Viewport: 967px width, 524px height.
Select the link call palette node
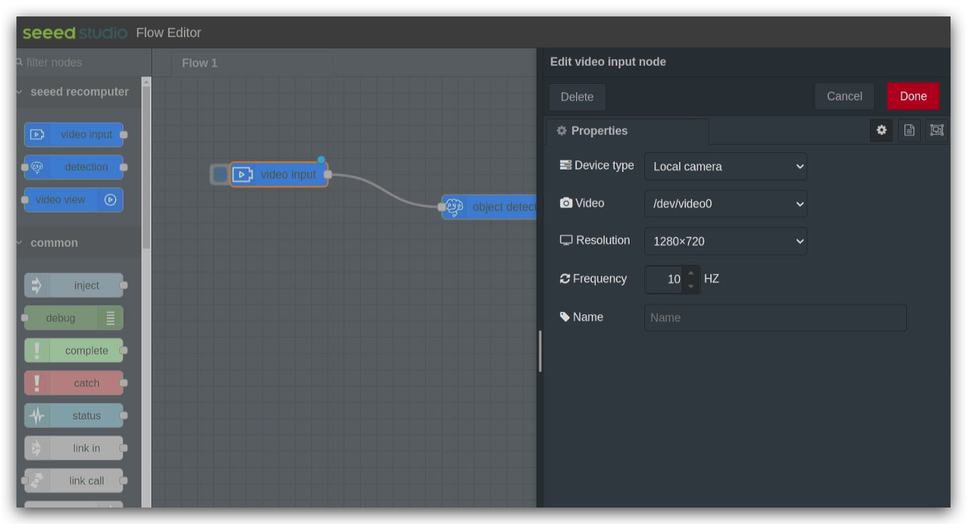coord(74,481)
